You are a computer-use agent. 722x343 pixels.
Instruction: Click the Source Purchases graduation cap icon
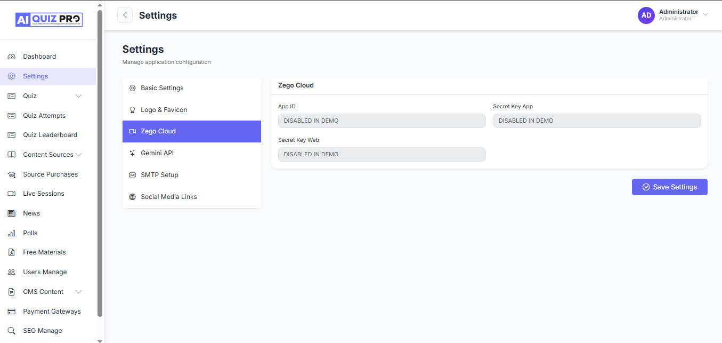click(12, 174)
